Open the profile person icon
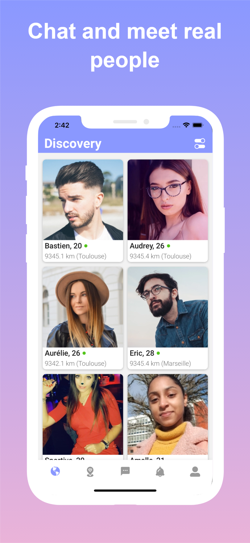 (x=195, y=472)
